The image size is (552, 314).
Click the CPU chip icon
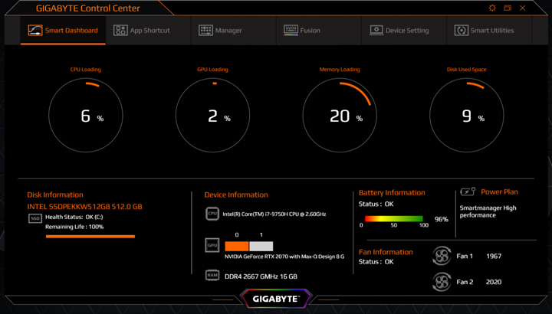click(x=212, y=214)
